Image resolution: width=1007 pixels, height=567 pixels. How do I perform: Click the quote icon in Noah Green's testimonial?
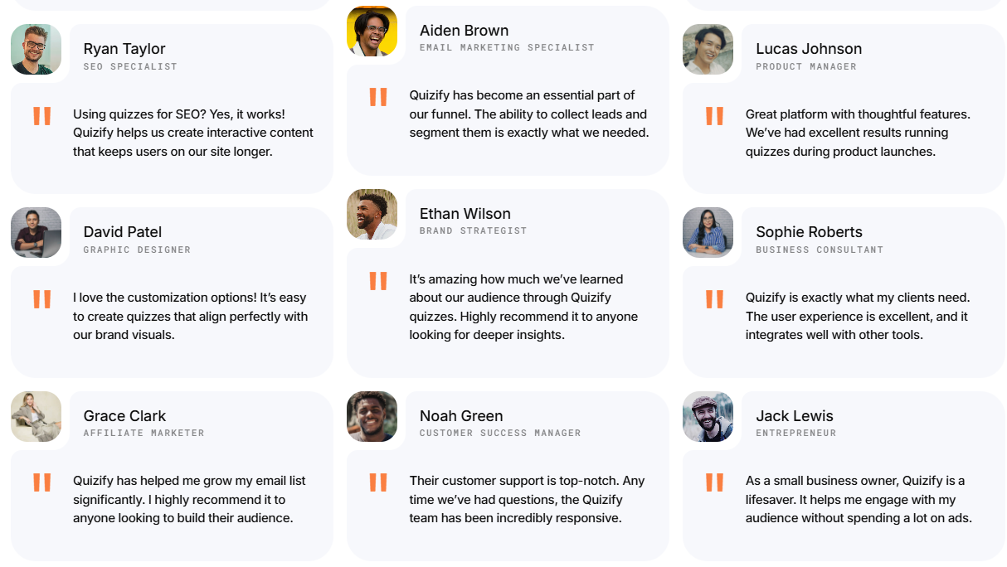pos(378,482)
